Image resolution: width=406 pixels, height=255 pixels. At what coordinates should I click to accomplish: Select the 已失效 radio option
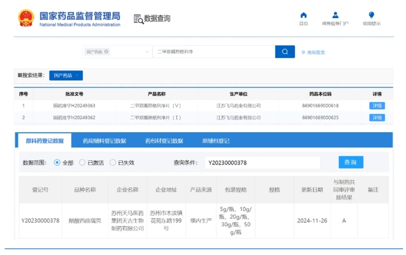click(x=113, y=163)
